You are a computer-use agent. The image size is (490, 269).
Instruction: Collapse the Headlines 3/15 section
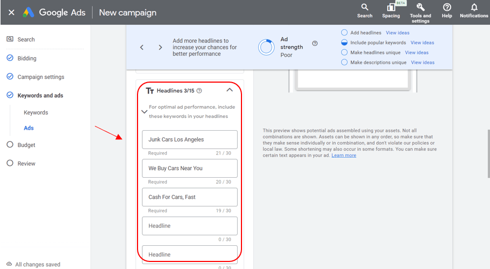click(230, 90)
